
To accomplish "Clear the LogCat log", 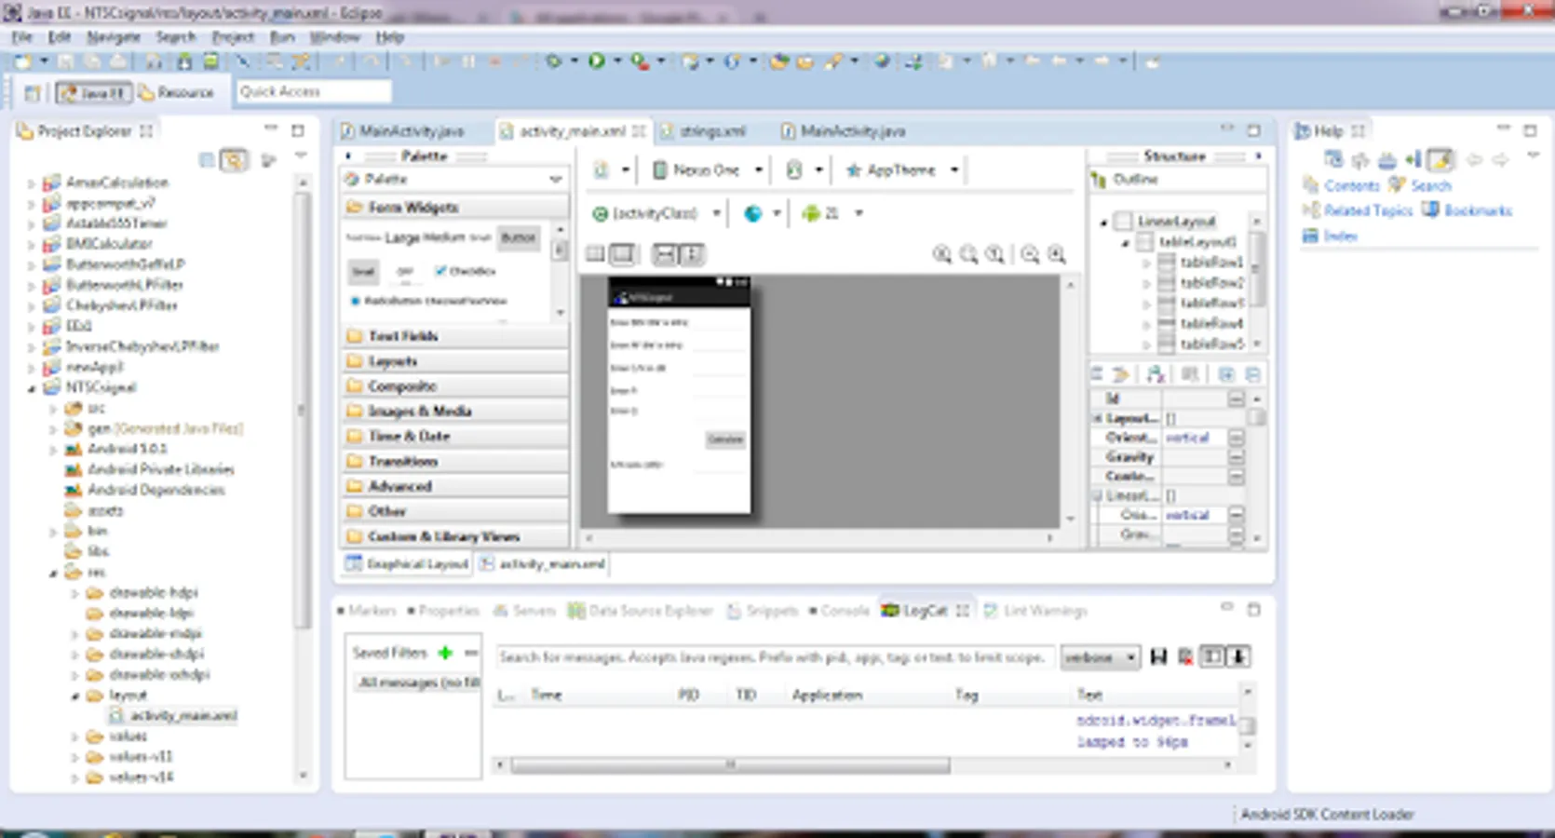I will point(1185,657).
